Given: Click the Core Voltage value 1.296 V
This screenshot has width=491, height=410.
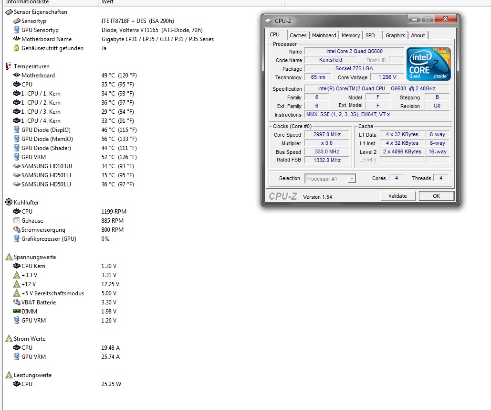Looking at the screenshot, I should (387, 77).
